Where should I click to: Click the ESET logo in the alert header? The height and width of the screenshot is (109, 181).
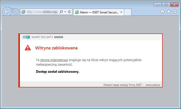26,37
